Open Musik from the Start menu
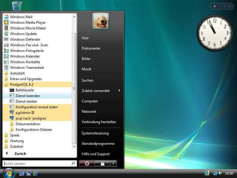This screenshot has width=237, height=178. click(87, 69)
